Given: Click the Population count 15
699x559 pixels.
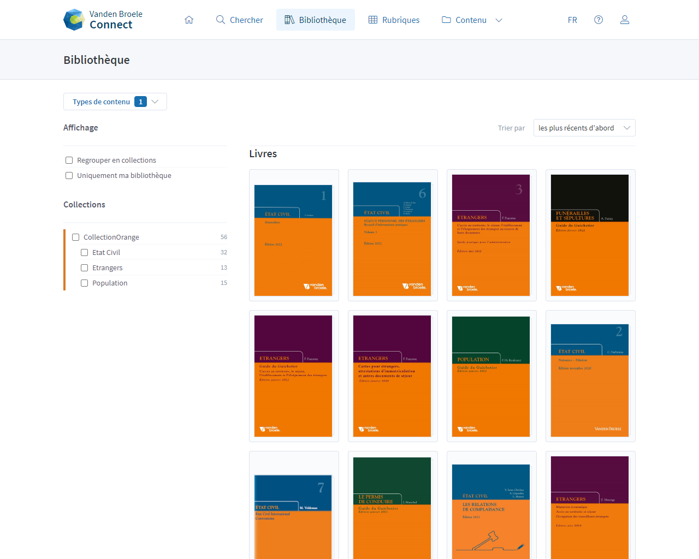Looking at the screenshot, I should [224, 283].
